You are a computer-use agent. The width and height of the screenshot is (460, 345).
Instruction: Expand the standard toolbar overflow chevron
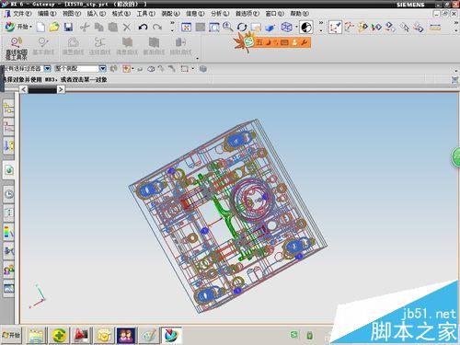tap(172, 27)
